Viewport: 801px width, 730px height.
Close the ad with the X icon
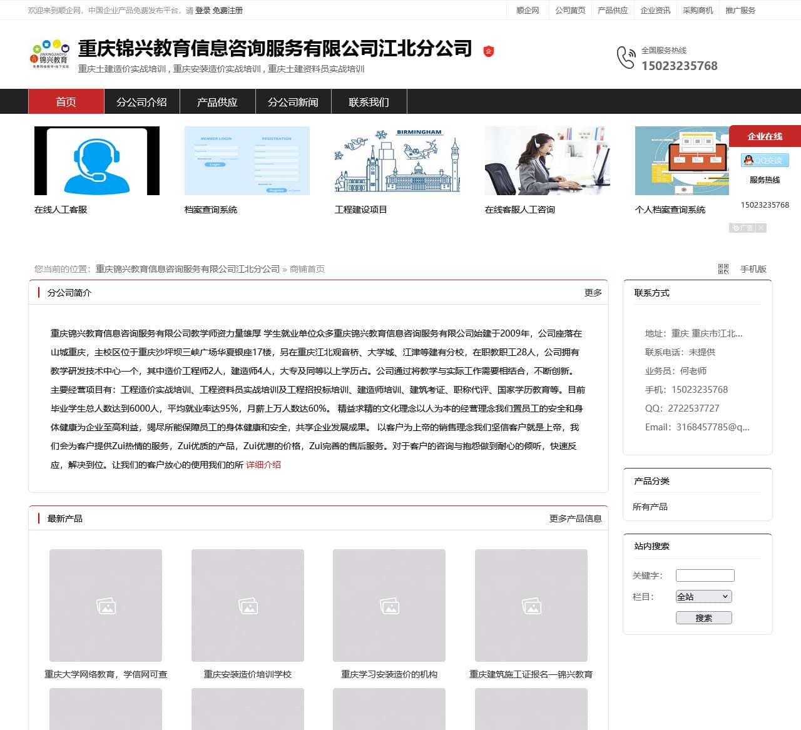pos(761,228)
